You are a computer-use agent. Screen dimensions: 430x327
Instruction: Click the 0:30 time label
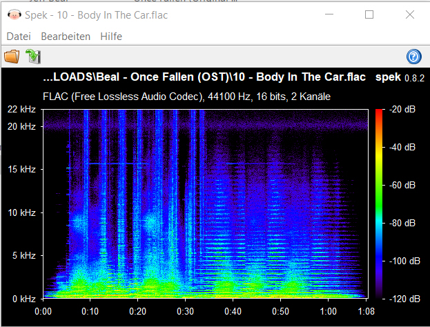point(185,311)
